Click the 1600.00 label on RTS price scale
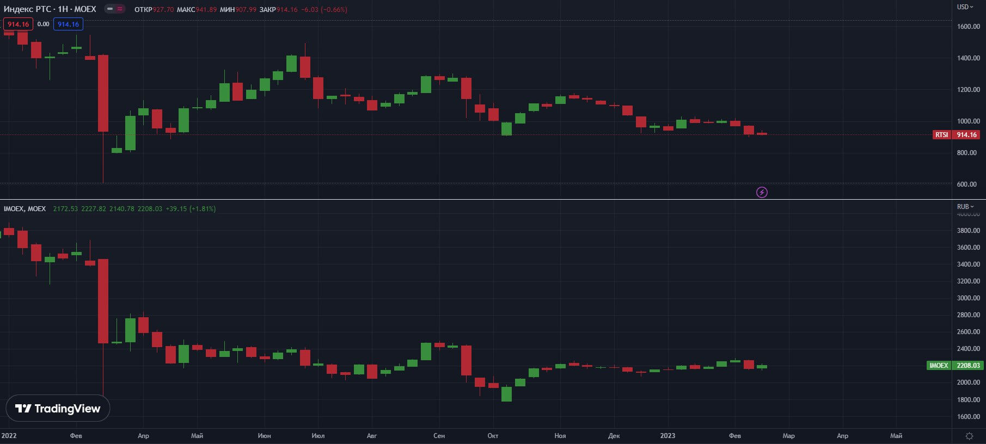986x444 pixels. (x=968, y=26)
